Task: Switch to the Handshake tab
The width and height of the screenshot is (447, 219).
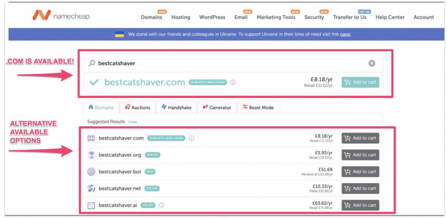Action: point(176,108)
